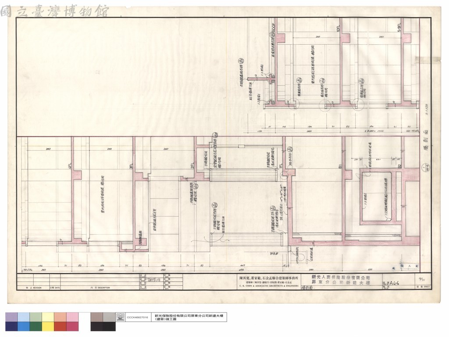Select the dark green color swatch
449x337 pixels.
pyautogui.click(x=36, y=326)
